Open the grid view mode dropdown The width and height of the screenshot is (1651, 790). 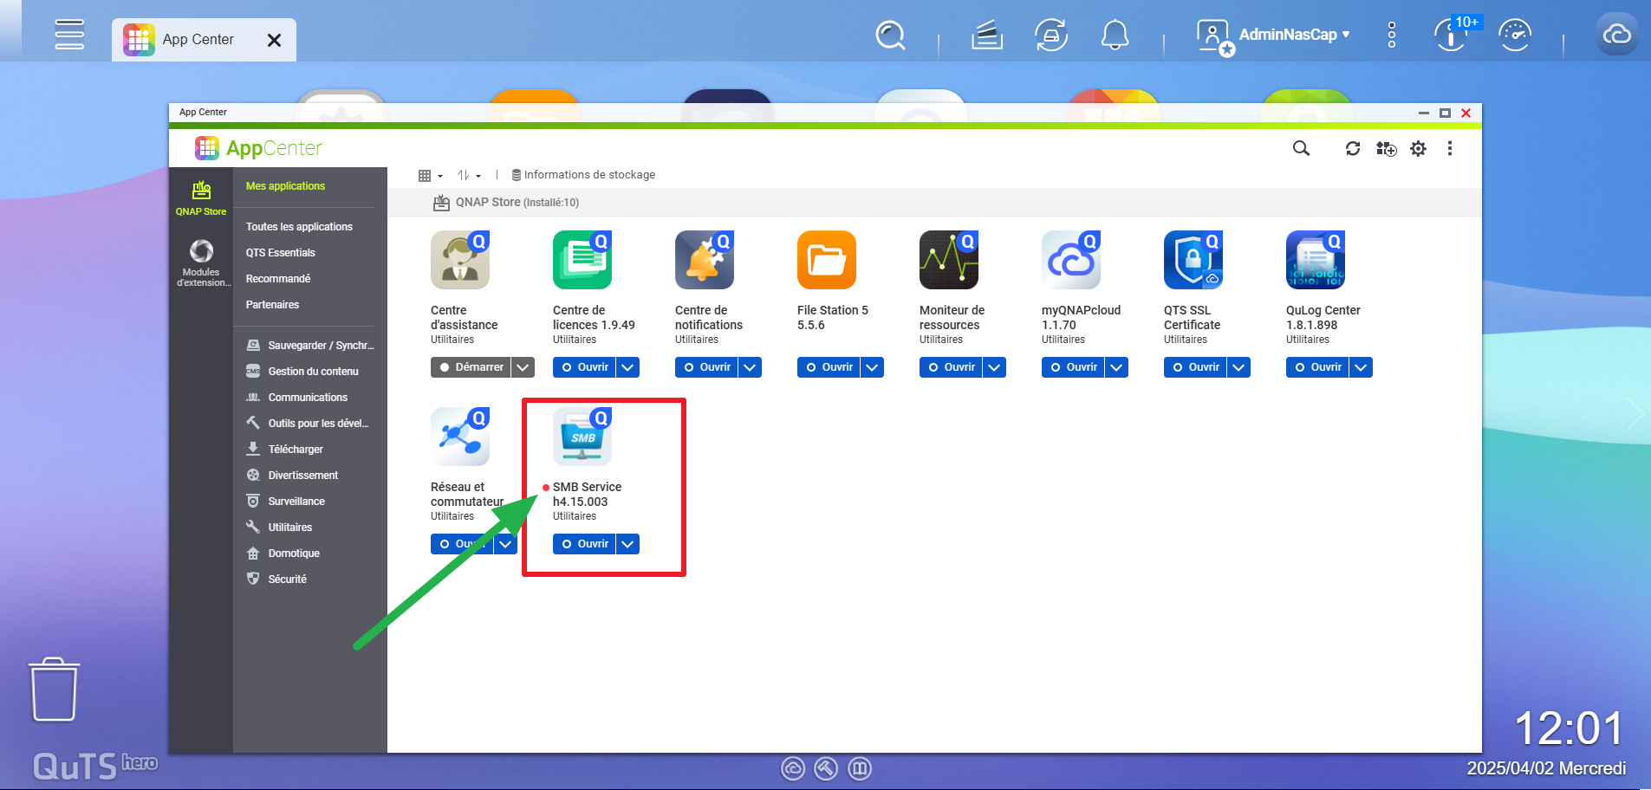(x=430, y=176)
